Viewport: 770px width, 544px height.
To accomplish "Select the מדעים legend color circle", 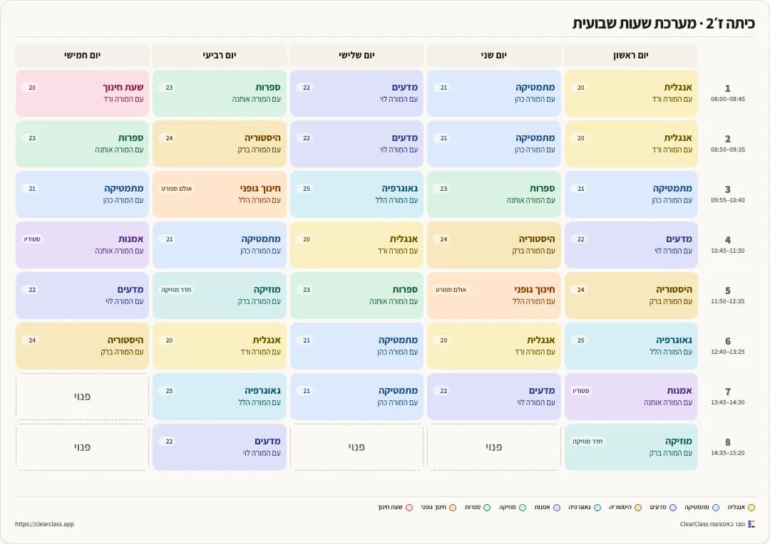I will 673,508.
